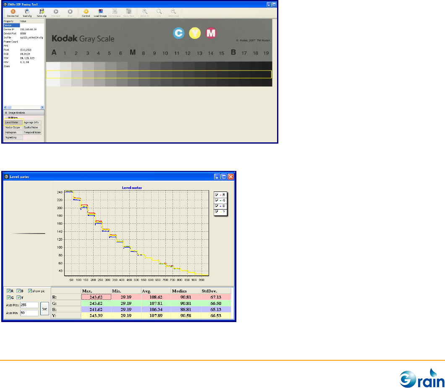Image resolution: width=445 pixels, height=388 pixels.
Task: Click the Save cfg toolbar icon
Action: tap(42, 13)
